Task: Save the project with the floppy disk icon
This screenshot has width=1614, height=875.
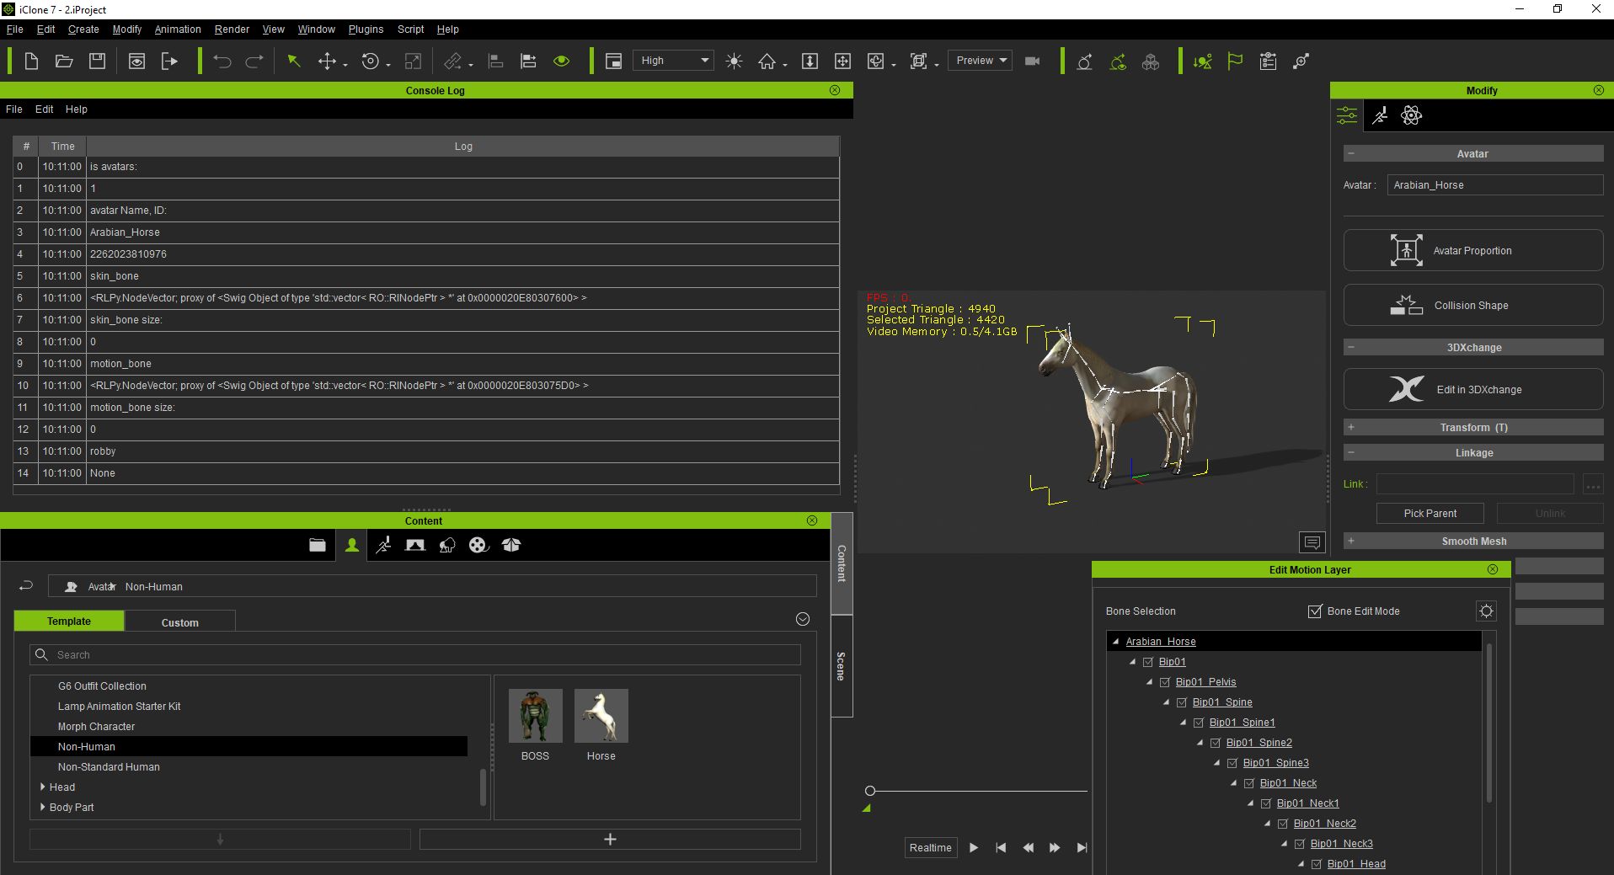Action: [x=98, y=61]
